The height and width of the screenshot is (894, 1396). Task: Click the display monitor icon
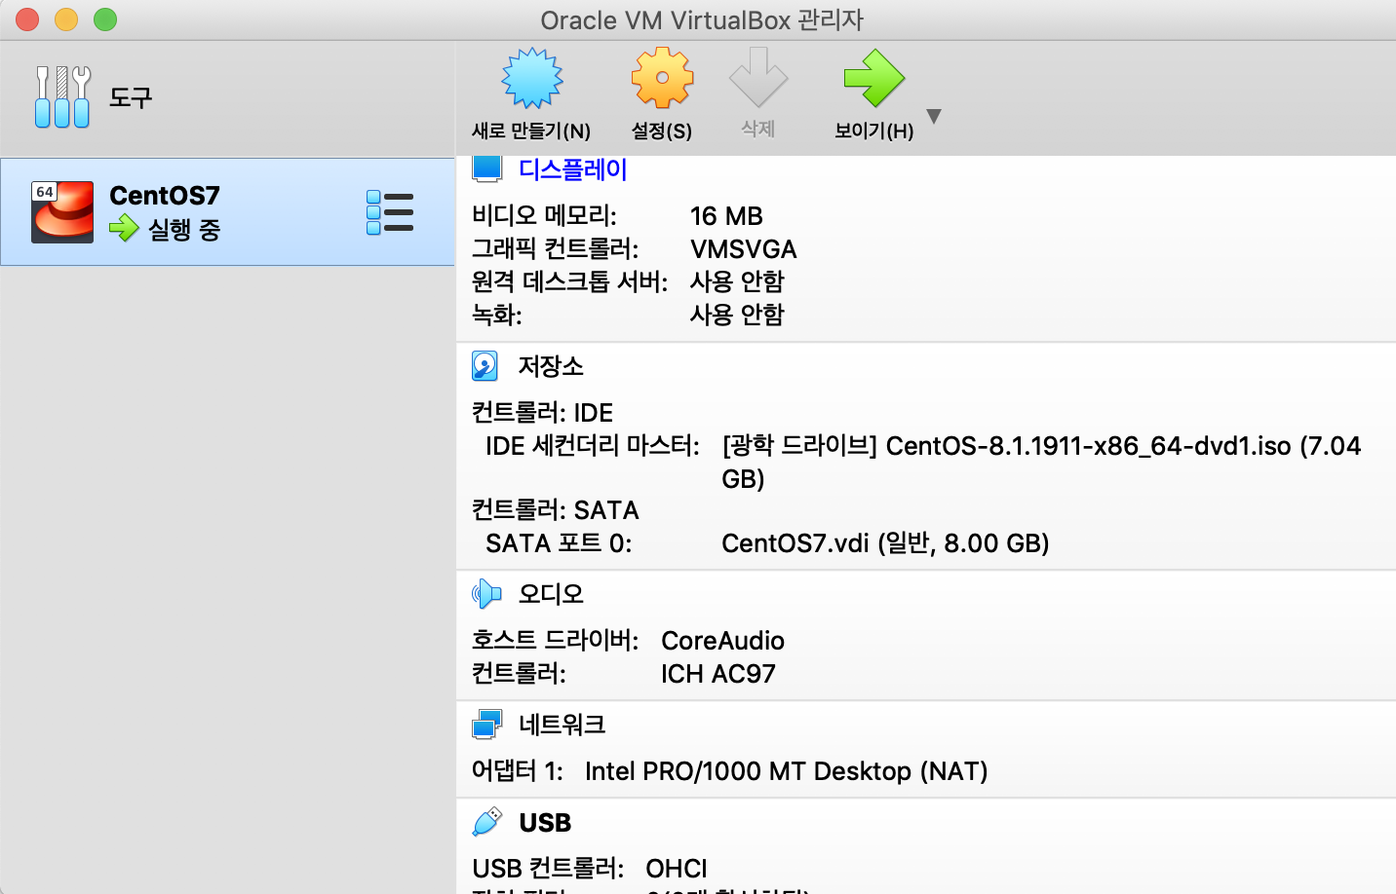pos(487,168)
